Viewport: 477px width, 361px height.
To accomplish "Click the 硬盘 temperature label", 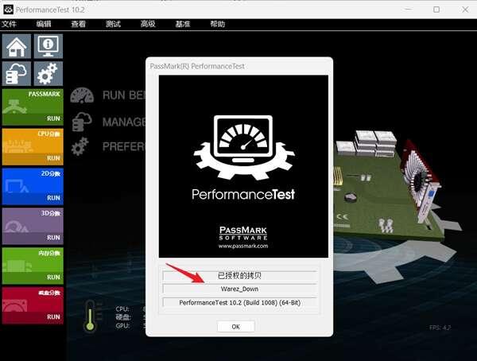I will pos(123,317).
